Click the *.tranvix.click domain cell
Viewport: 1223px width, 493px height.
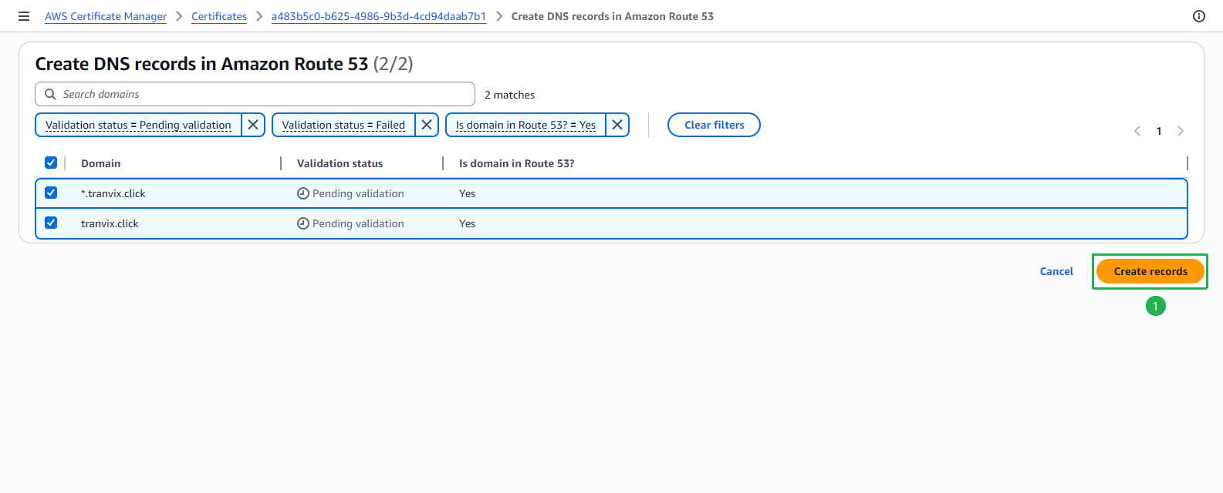[113, 193]
